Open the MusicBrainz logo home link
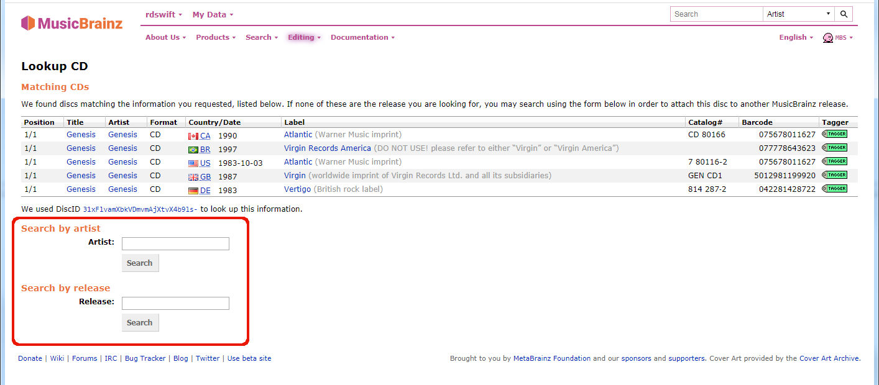The image size is (879, 385). point(71,24)
